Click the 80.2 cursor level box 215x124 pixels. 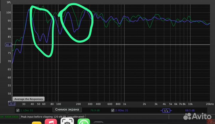pyautogui.click(x=8, y=45)
